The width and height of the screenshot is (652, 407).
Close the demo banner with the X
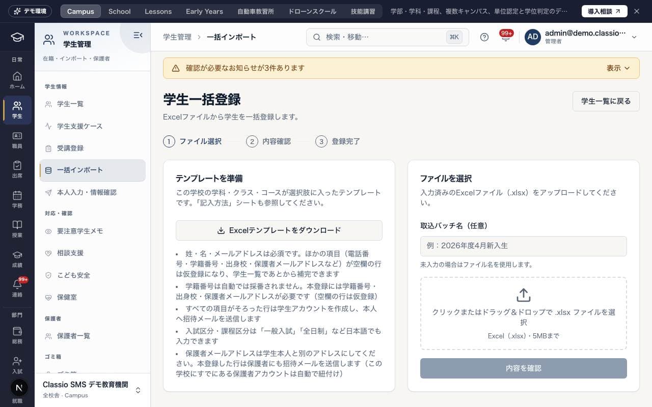(x=636, y=11)
